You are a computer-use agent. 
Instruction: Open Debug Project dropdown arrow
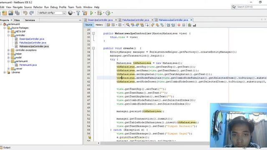(103, 13)
